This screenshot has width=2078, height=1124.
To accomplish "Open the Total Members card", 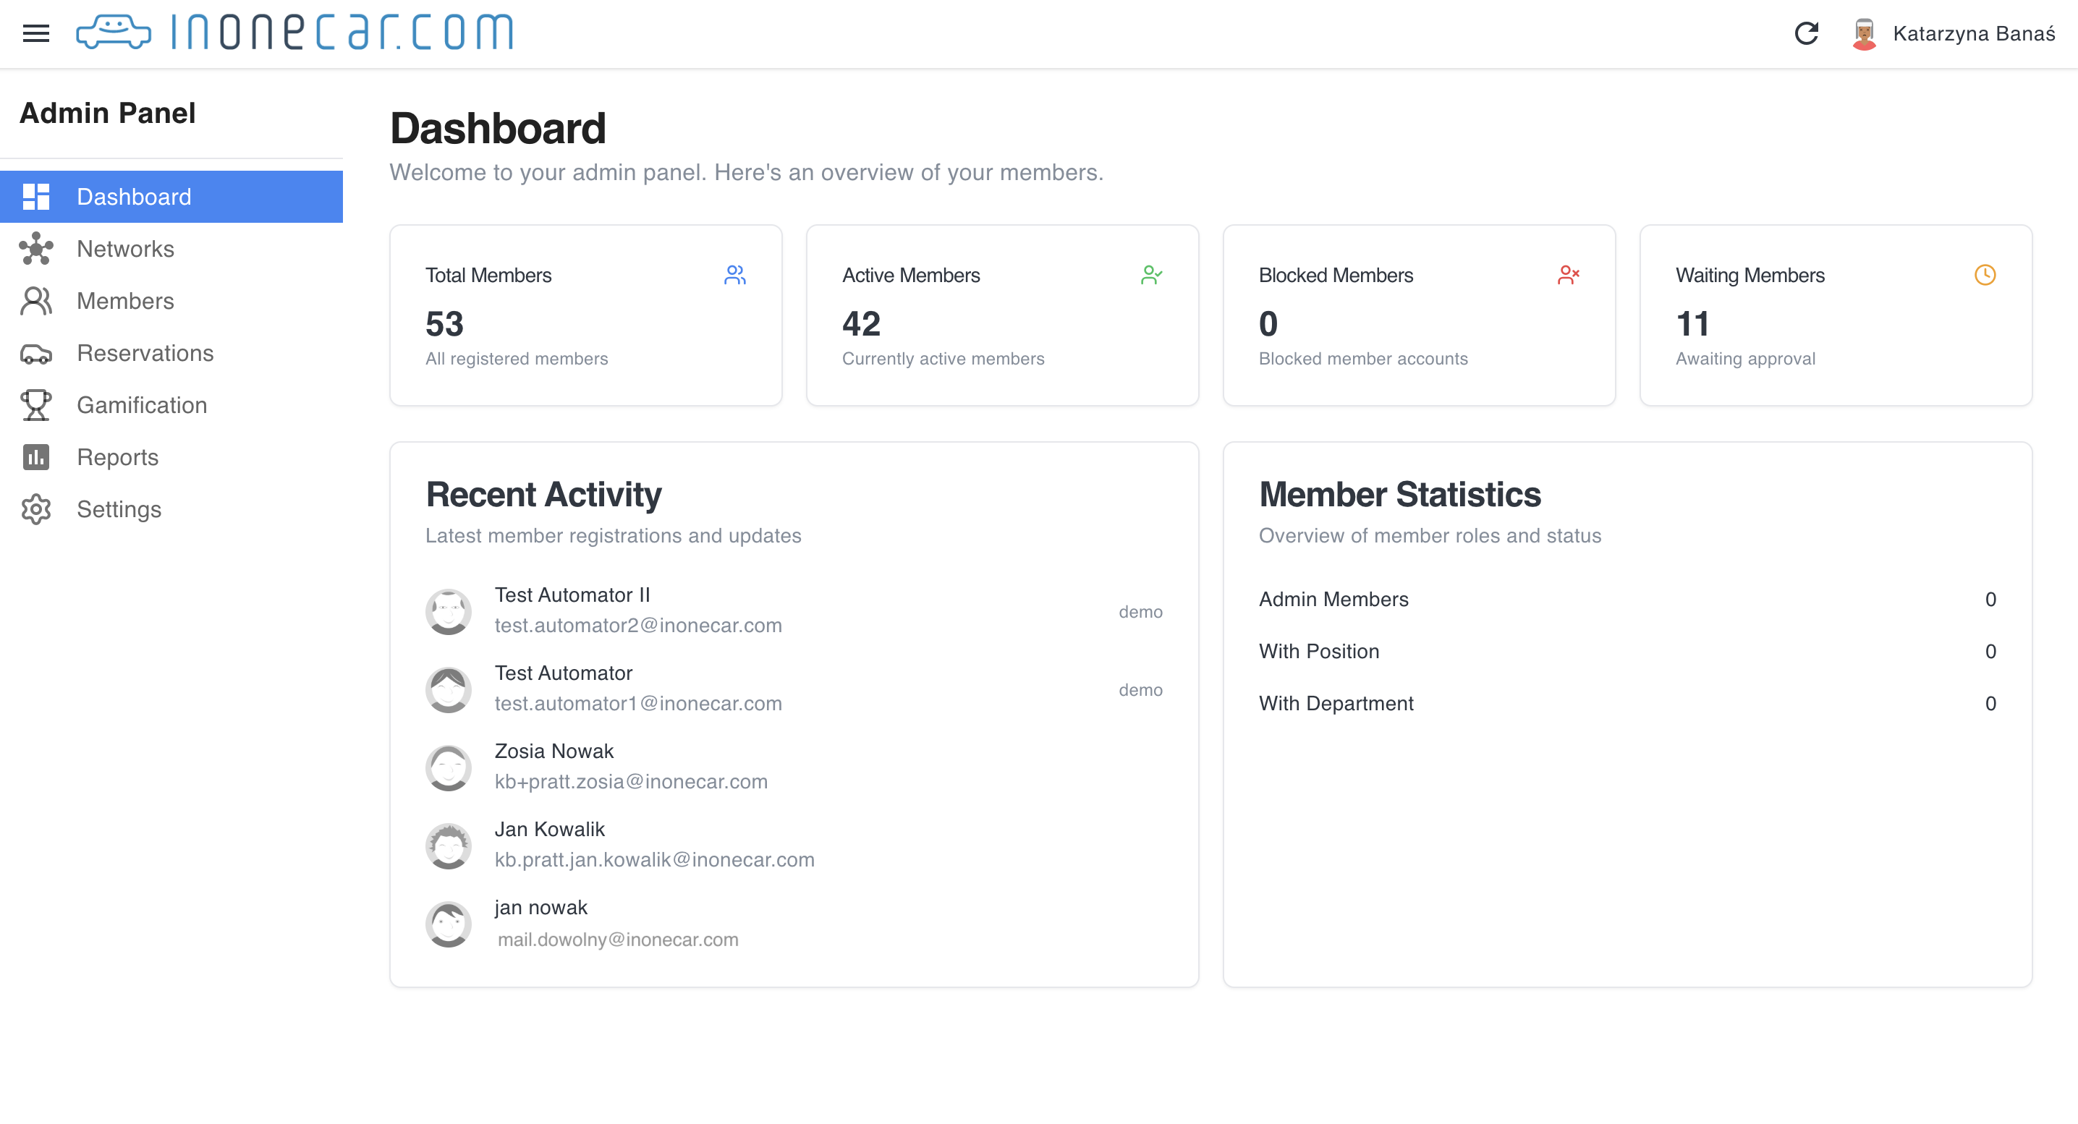I will pos(585,315).
